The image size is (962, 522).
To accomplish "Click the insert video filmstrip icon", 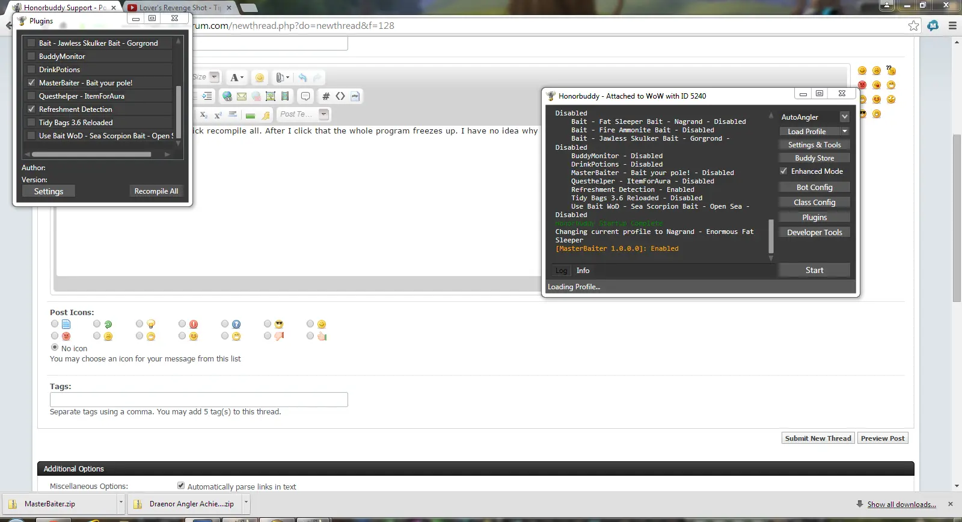I will click(x=285, y=96).
